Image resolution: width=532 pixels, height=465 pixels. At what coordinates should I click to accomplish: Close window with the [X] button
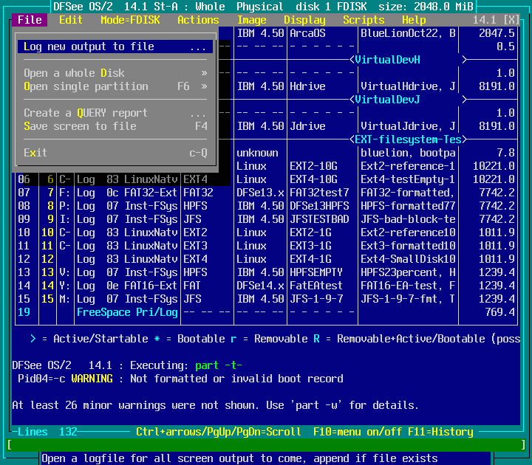point(511,20)
